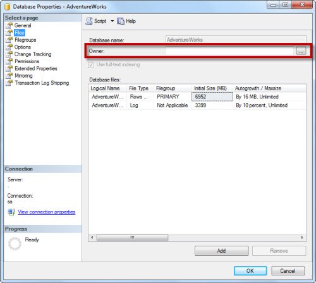Image resolution: width=316 pixels, height=283 pixels.
Task: Click the Mirroring page icon
Action: pyautogui.click(x=9, y=76)
